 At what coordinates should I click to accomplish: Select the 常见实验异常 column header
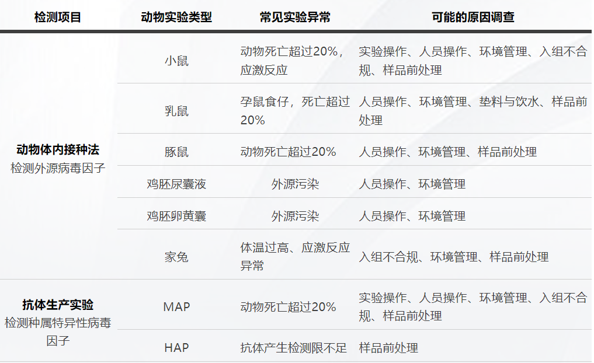tap(295, 17)
